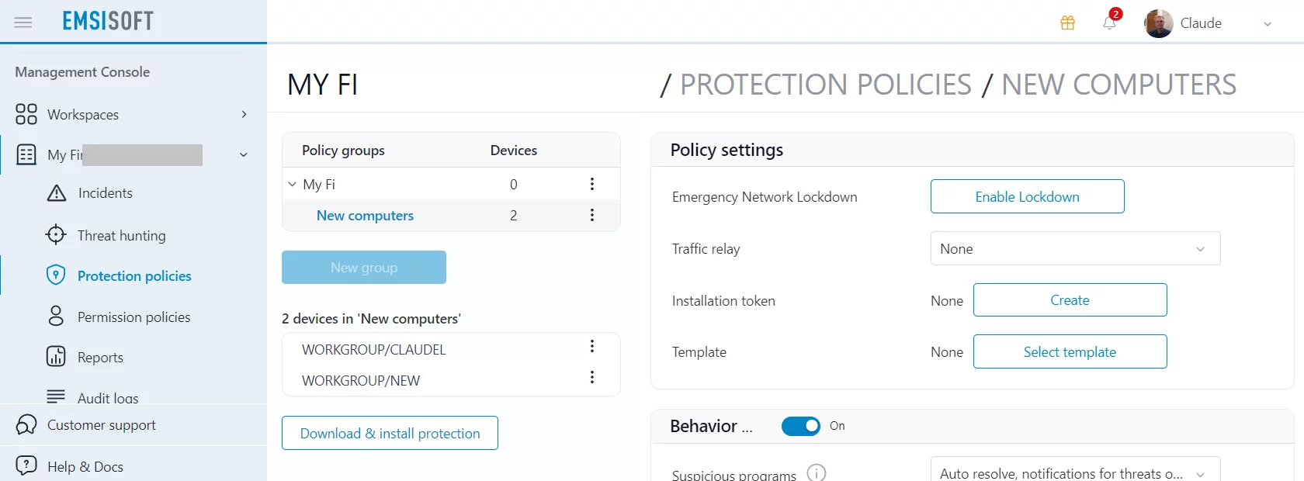View the Reports panel
Viewport: 1304px width, 481px height.
pos(101,357)
